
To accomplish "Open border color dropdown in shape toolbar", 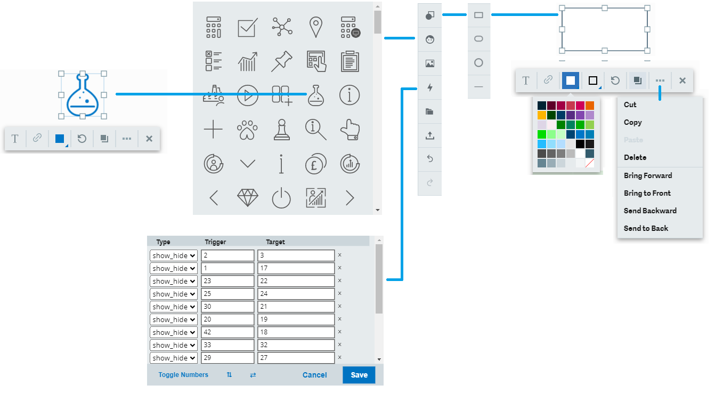I will 593,81.
